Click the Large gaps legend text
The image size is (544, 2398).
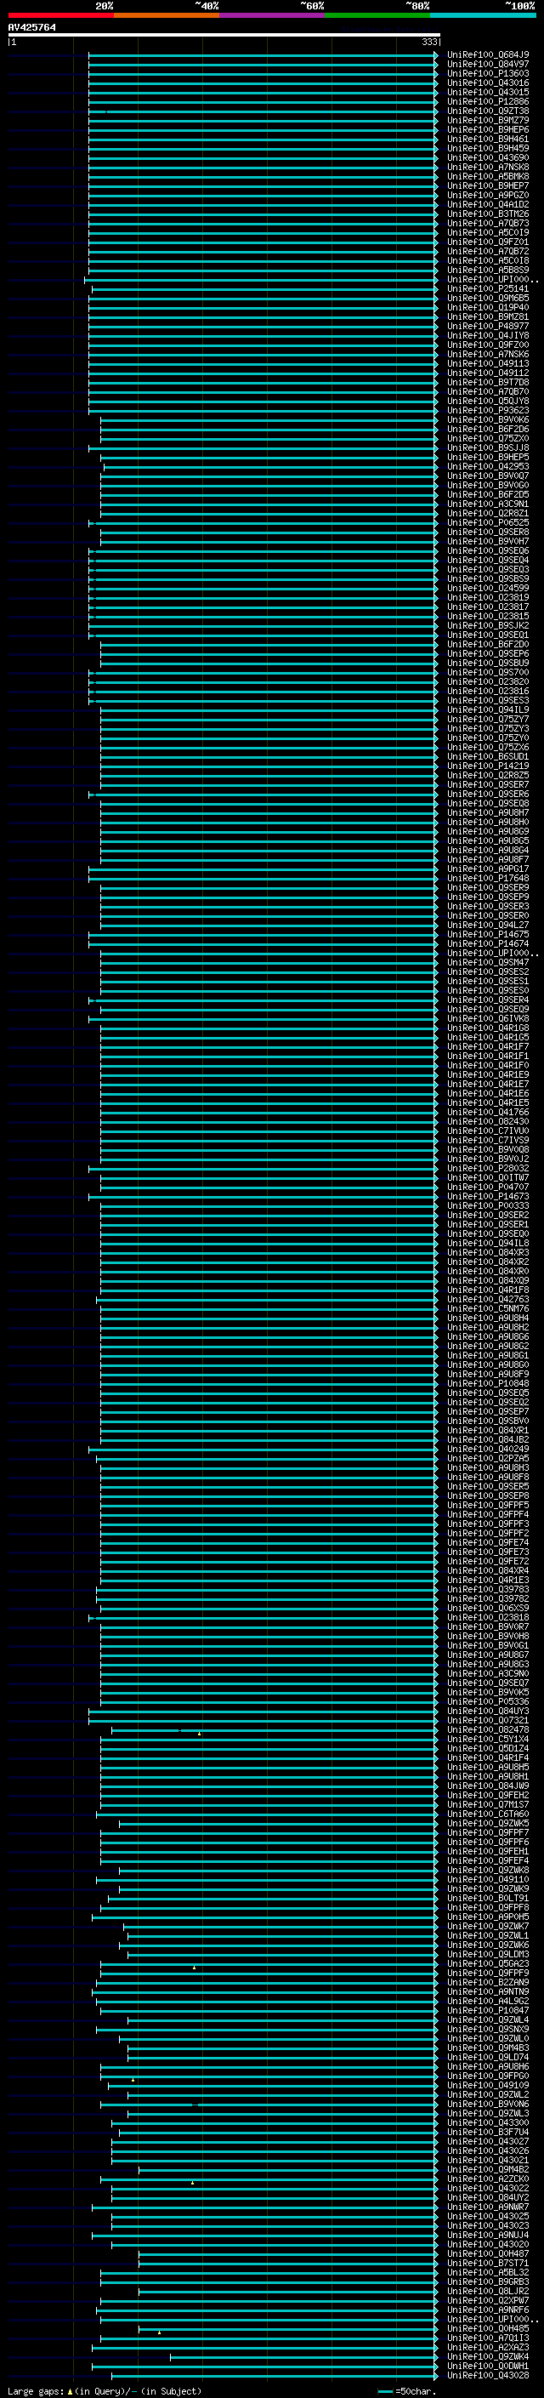click(x=105, y=2390)
